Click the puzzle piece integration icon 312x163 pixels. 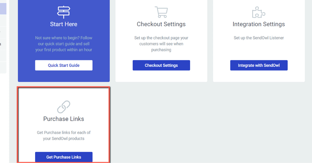point(259,12)
